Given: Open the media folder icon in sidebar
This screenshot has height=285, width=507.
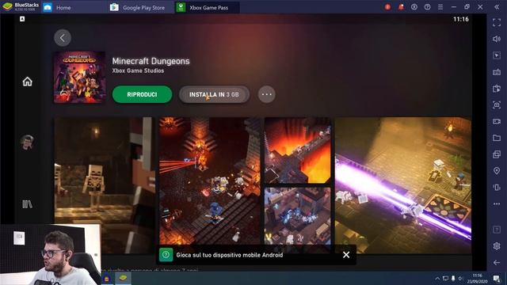Looking at the screenshot, I should [497, 138].
